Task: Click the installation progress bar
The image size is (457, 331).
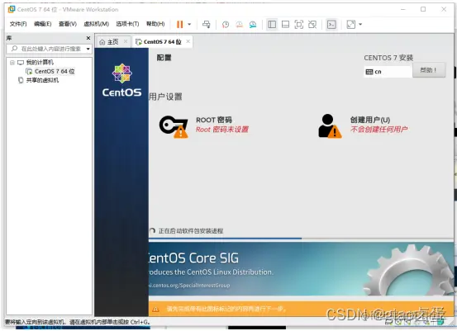Action: click(301, 239)
